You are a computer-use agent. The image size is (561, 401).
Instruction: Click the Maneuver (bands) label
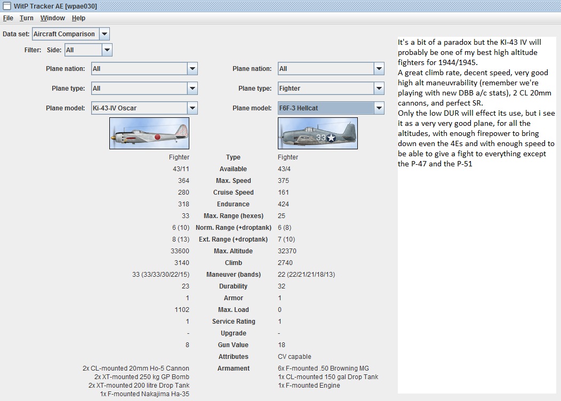click(x=233, y=275)
